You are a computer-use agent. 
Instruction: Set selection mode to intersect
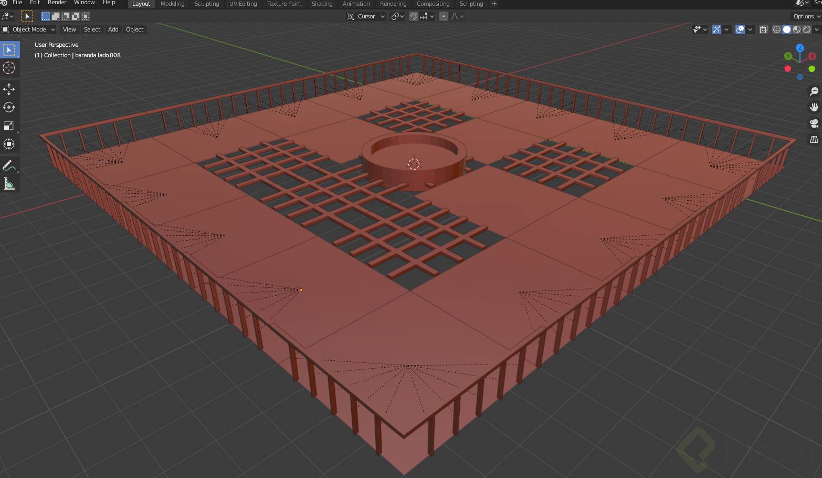tap(86, 16)
